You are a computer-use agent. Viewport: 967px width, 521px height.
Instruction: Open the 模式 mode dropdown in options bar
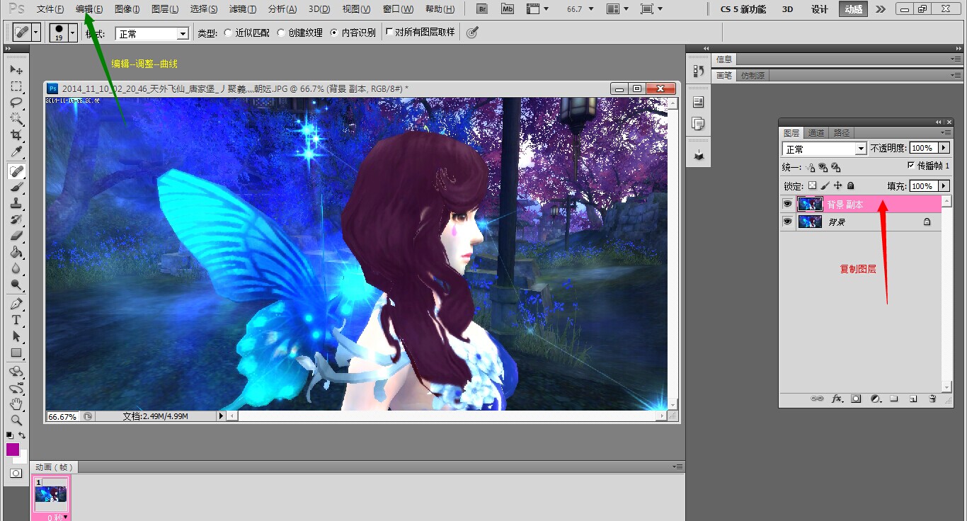click(152, 33)
